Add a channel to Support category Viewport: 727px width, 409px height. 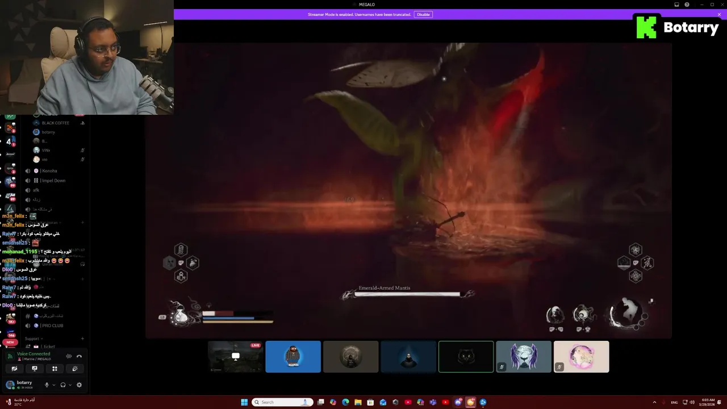pos(82,339)
